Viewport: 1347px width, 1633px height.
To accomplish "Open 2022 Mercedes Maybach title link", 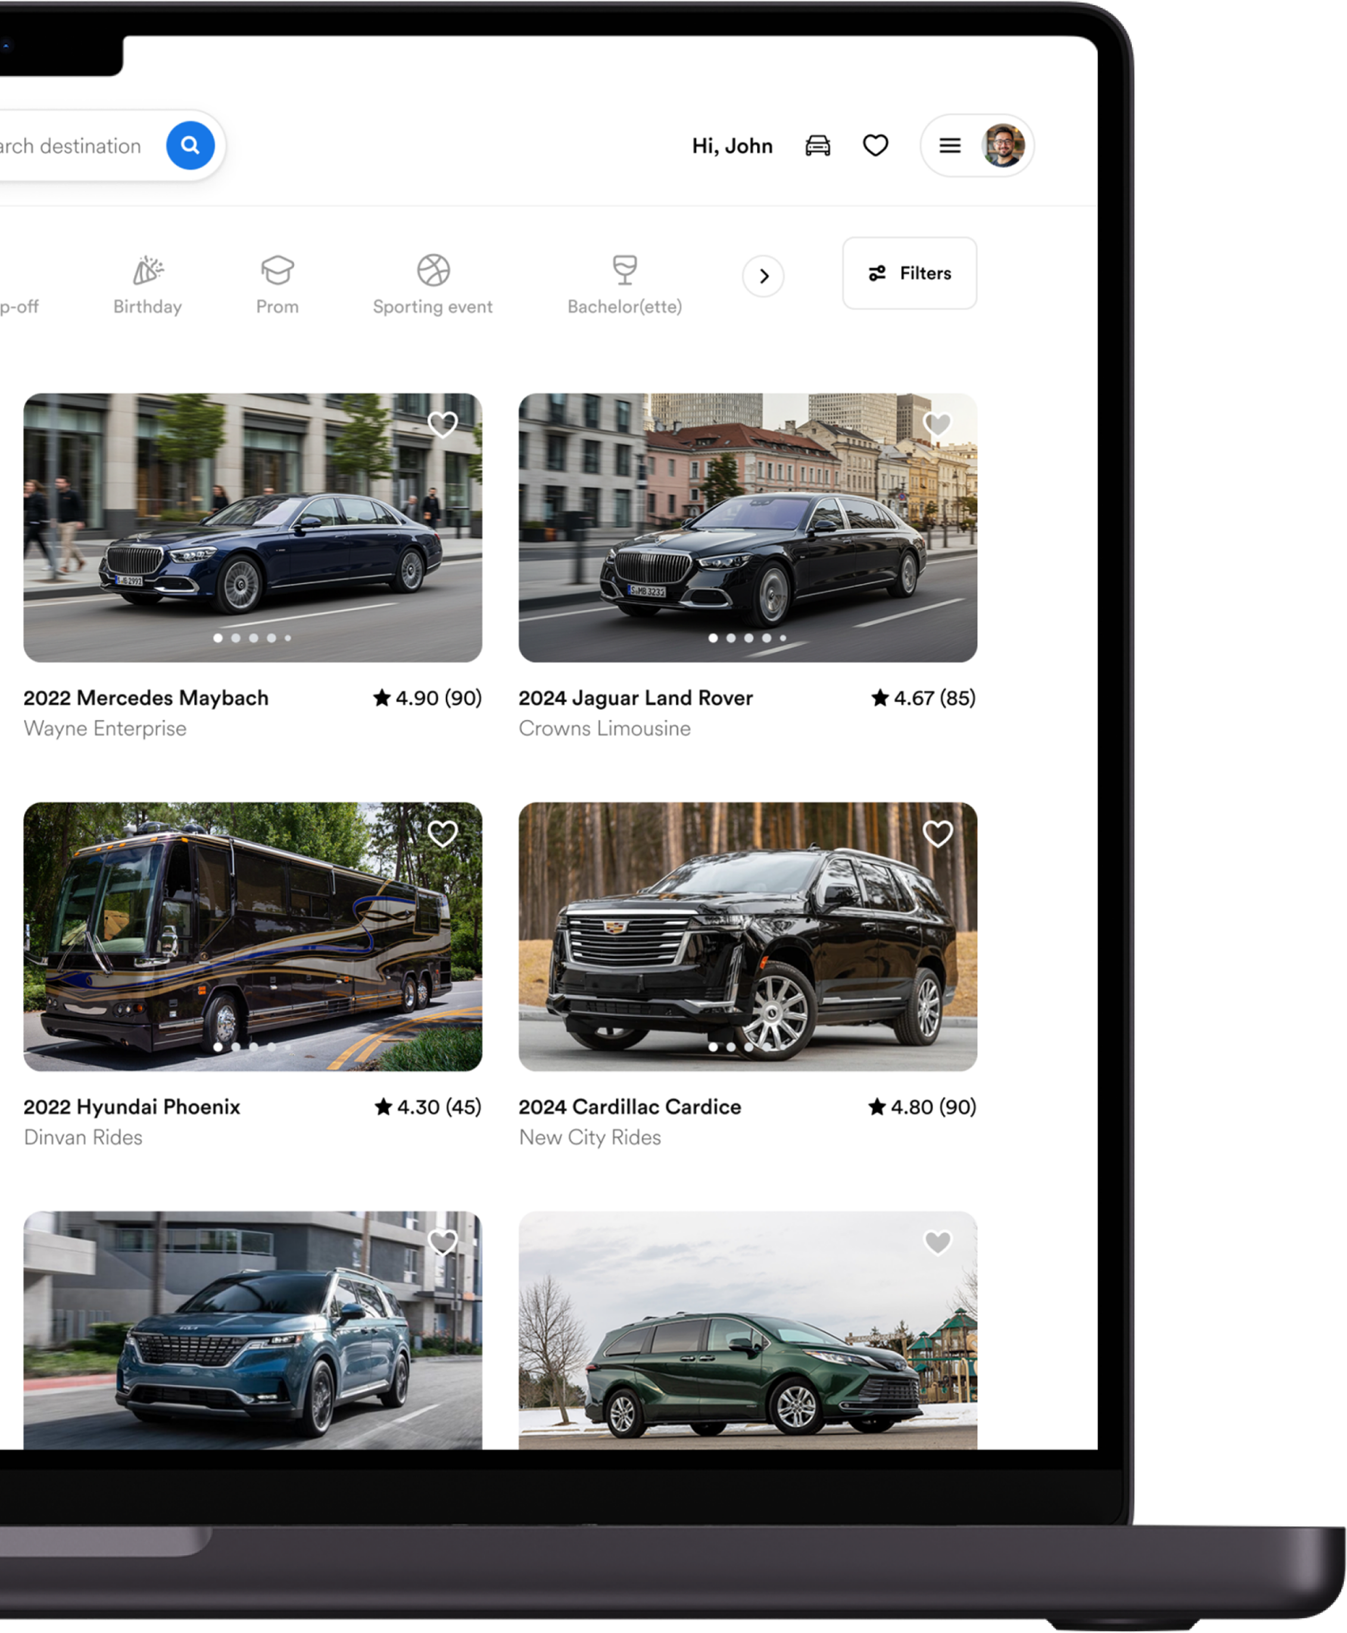I will (146, 698).
